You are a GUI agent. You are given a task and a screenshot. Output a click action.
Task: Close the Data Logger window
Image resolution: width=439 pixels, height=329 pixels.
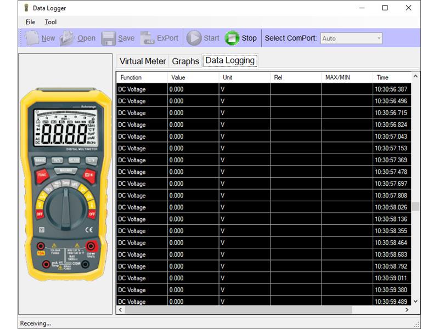(408, 8)
